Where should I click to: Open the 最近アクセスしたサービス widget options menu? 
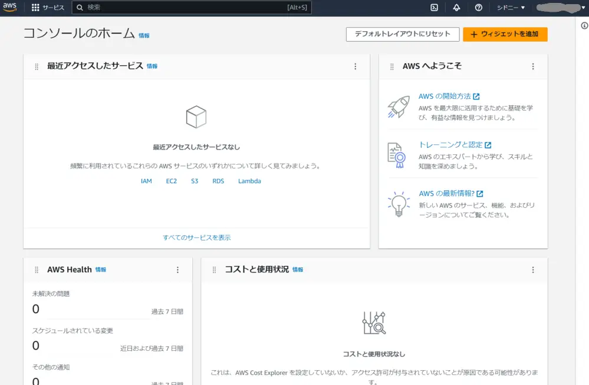(x=356, y=67)
